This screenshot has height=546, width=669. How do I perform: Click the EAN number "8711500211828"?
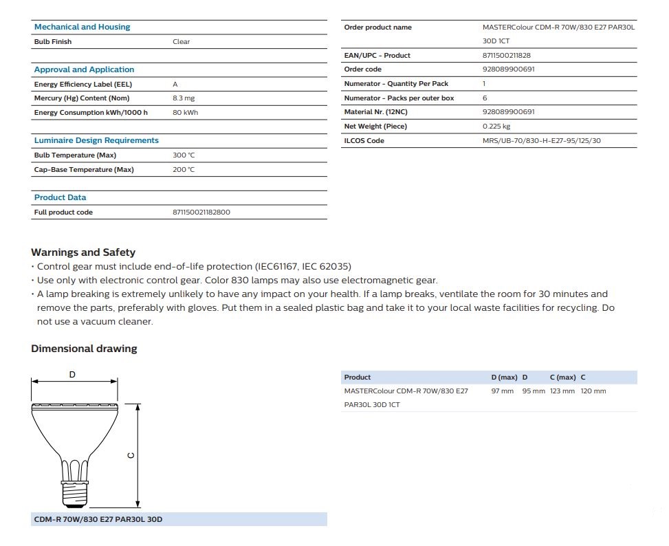507,56
